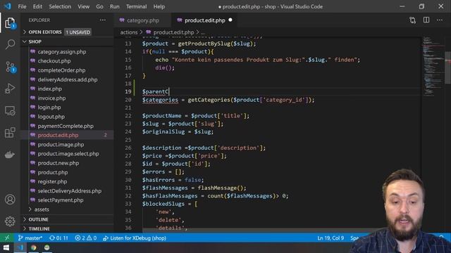Collapse the SHOP folder section
The image size is (451, 253).
67,41
